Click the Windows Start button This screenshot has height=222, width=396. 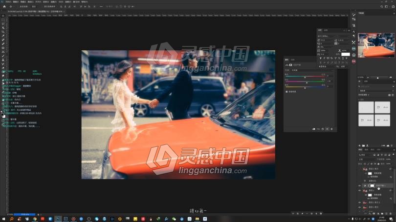pyautogui.click(x=3, y=219)
